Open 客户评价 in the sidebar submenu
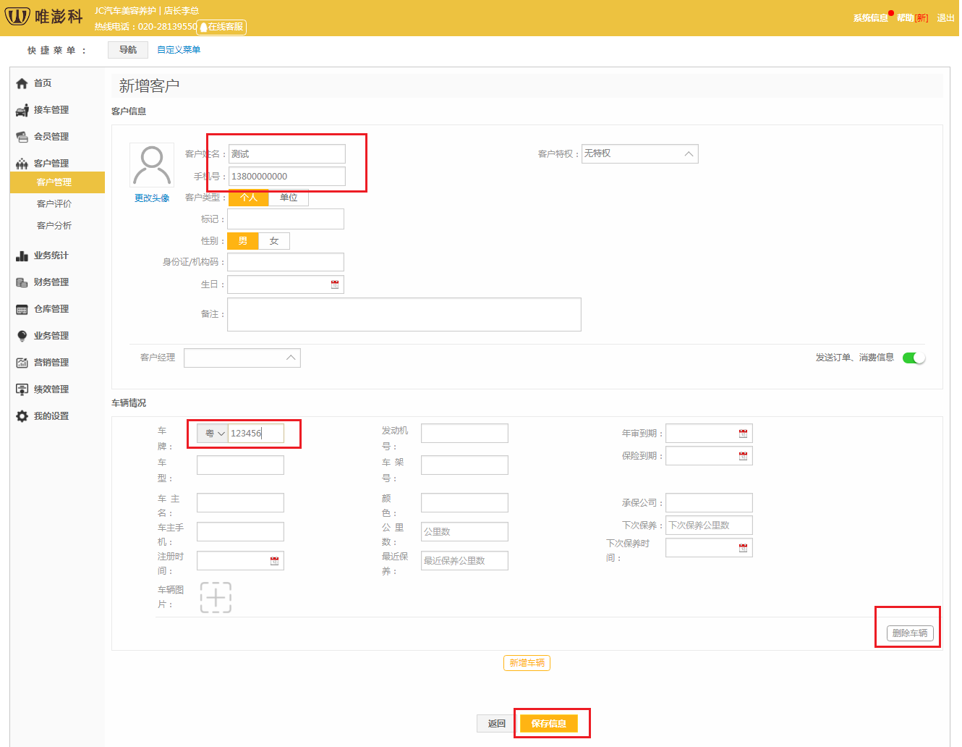 tap(54, 204)
